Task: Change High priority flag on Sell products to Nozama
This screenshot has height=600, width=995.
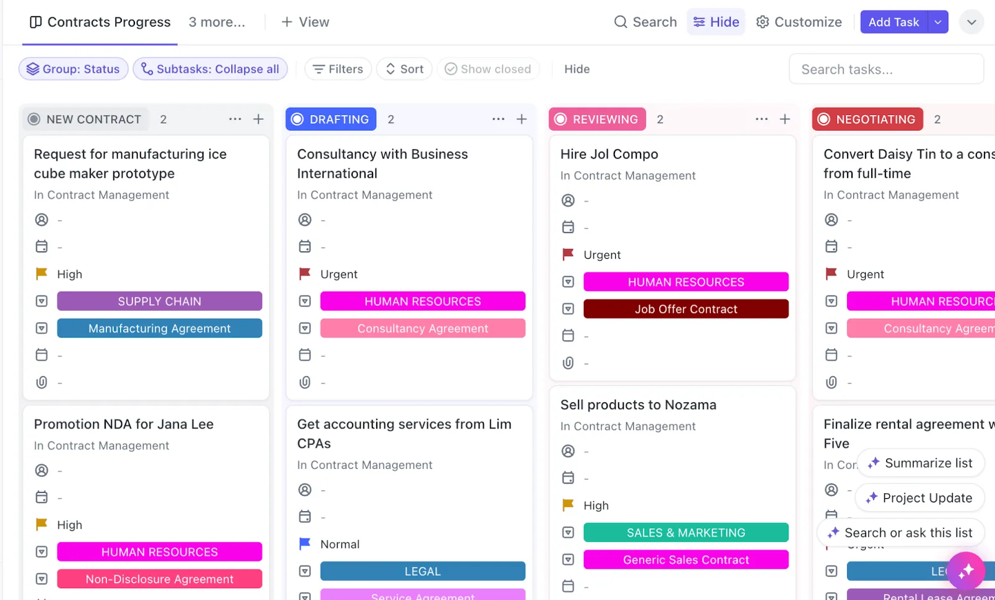Action: point(568,505)
